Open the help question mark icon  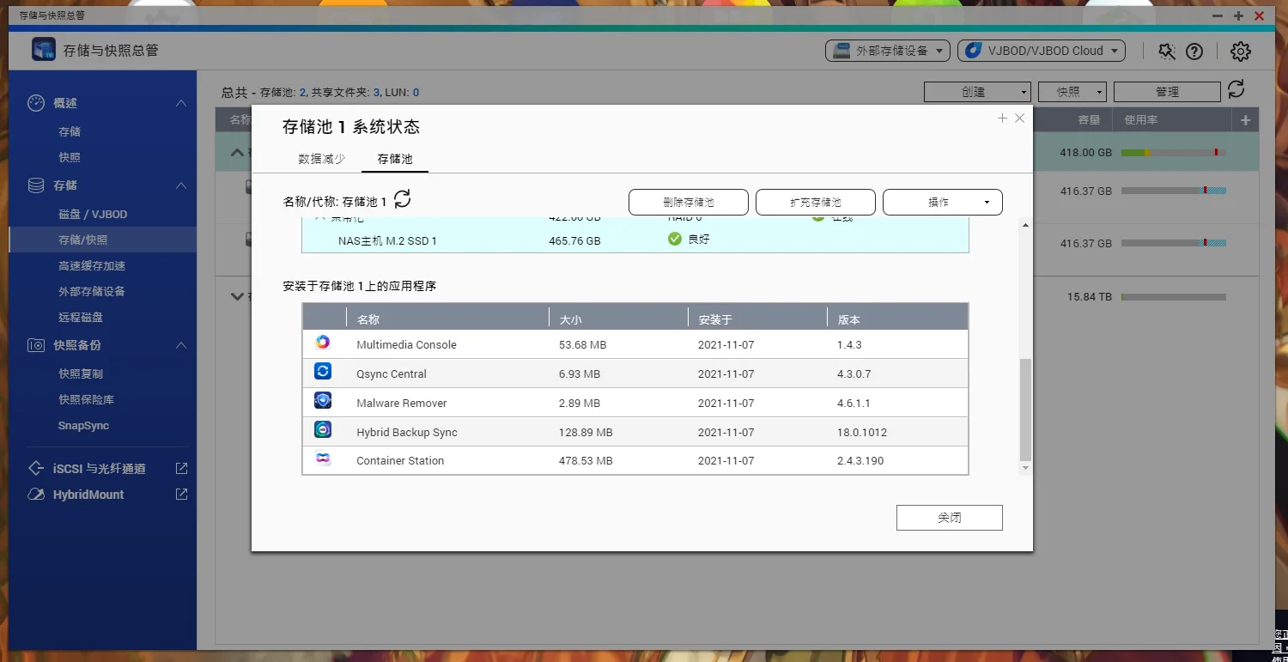point(1194,52)
